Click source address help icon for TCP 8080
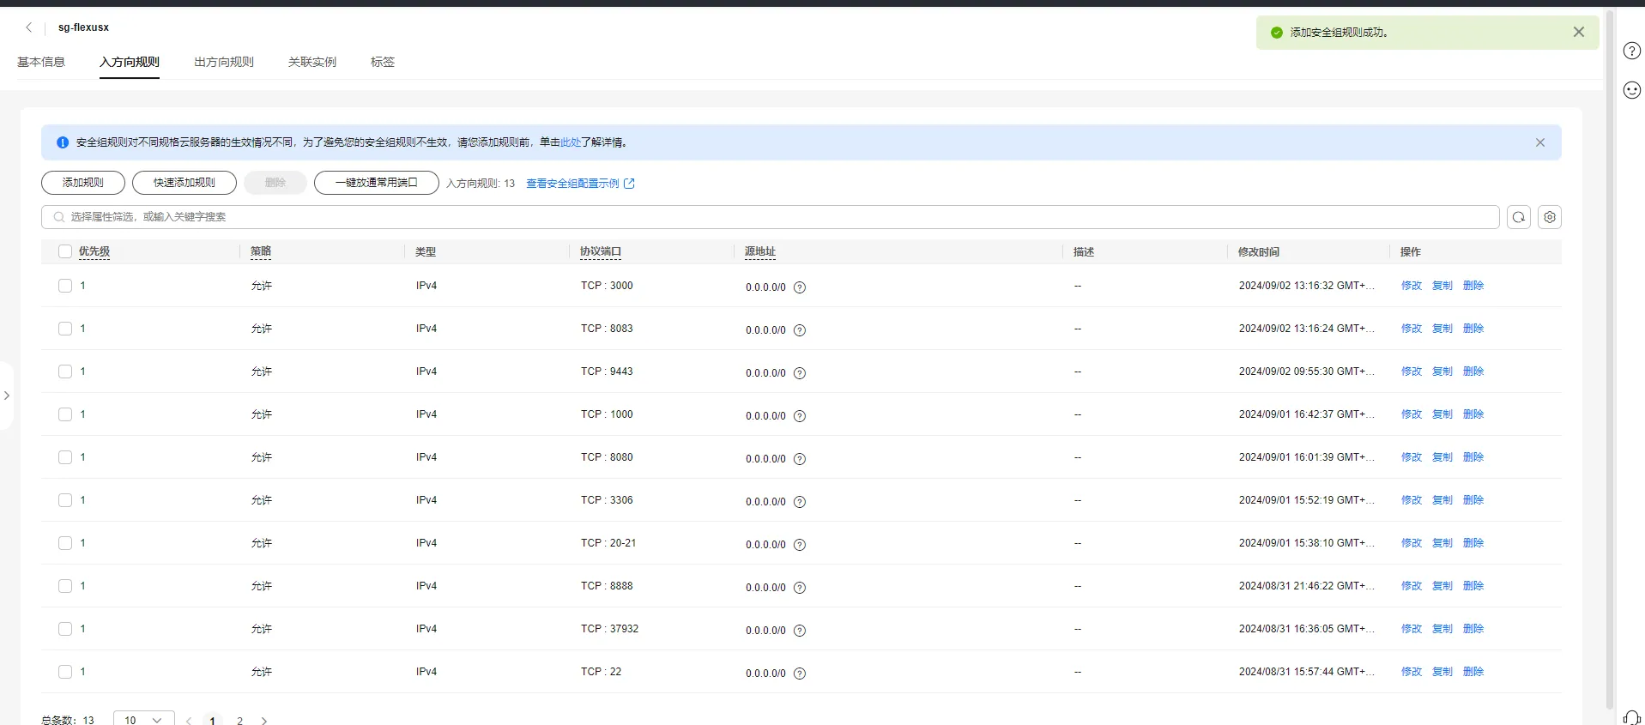This screenshot has height=725, width=1645. [x=799, y=459]
